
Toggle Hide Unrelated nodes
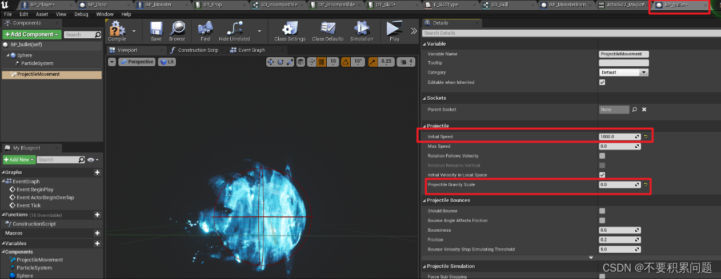tap(234, 30)
